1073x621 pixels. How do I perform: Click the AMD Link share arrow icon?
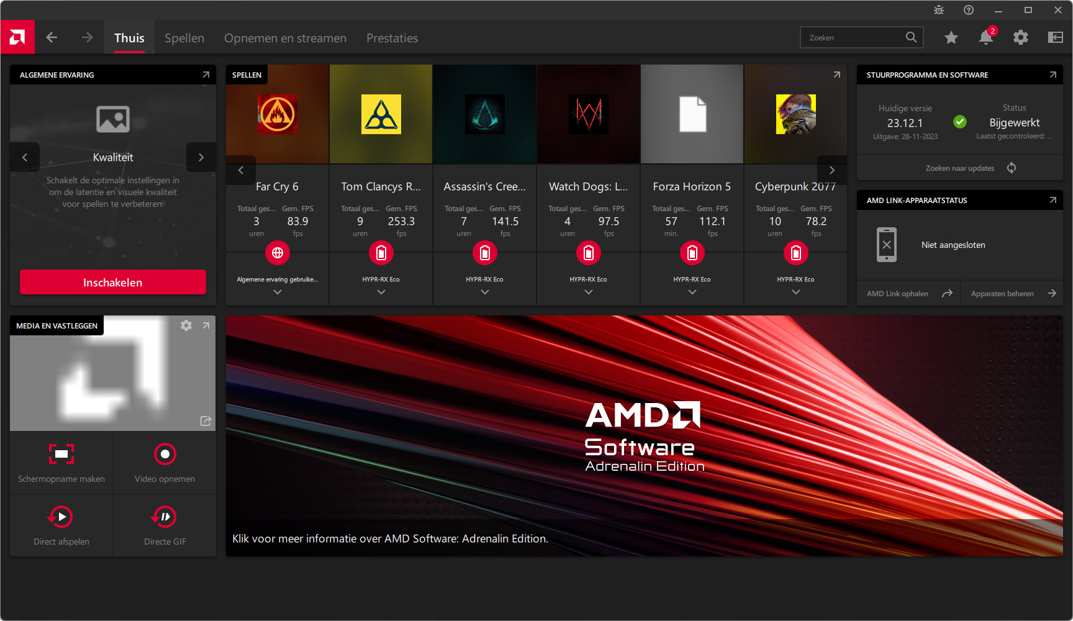click(x=947, y=293)
